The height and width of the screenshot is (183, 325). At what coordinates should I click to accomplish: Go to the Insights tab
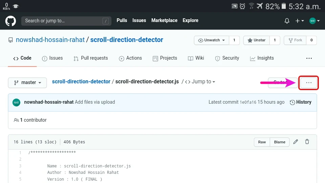click(x=262, y=58)
